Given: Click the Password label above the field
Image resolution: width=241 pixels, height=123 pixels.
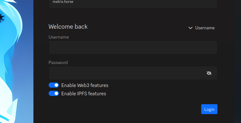Looking at the screenshot, I should tap(58, 62).
